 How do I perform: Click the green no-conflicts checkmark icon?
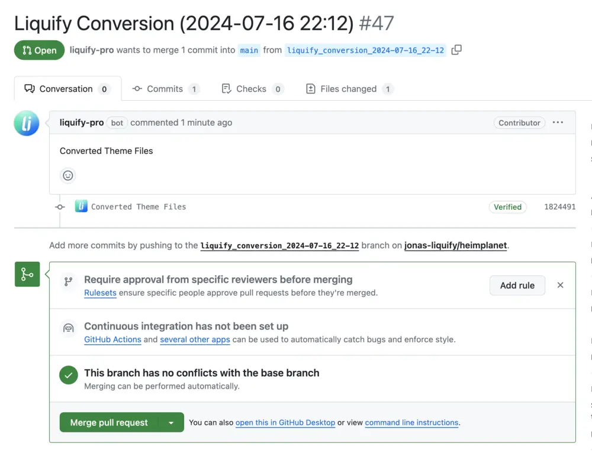tap(68, 375)
